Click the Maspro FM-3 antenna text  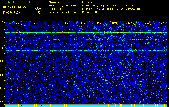click(91, 12)
